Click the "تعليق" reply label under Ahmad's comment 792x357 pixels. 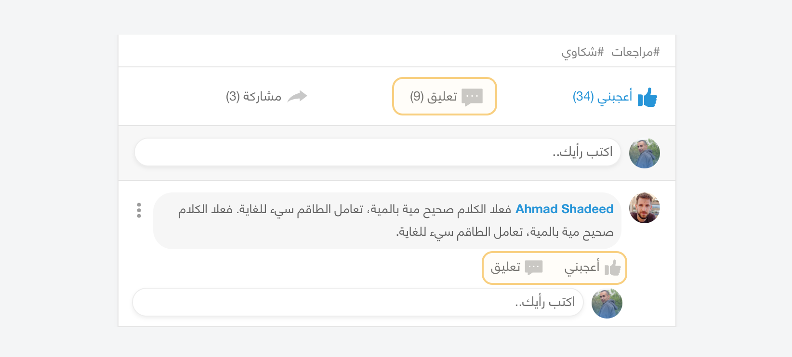(x=505, y=267)
